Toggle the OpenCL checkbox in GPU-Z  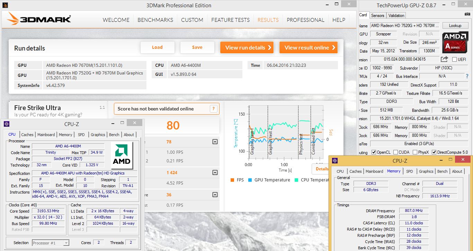[x=374, y=152]
